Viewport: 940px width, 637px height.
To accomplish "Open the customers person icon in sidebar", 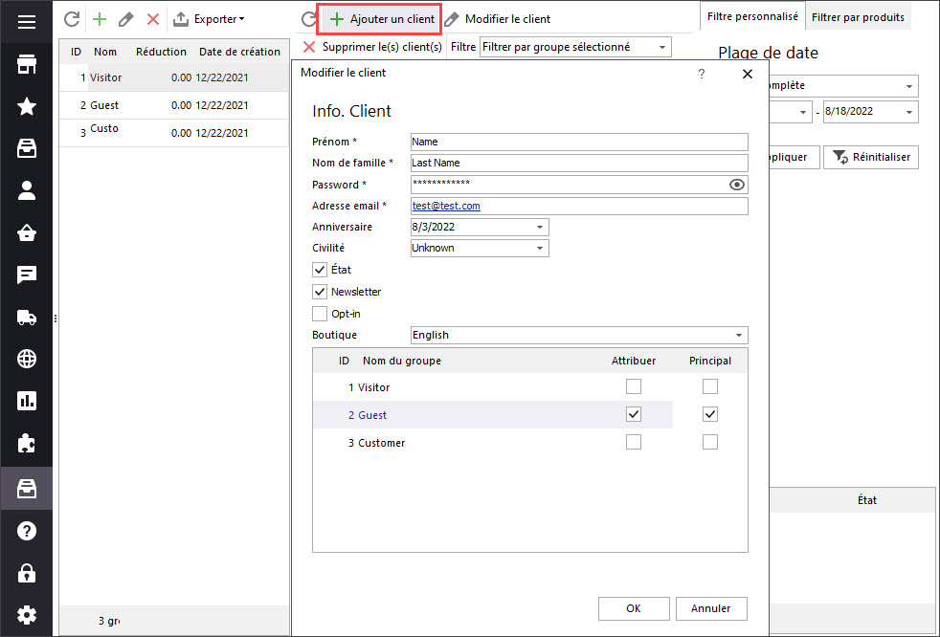I will pyautogui.click(x=27, y=190).
